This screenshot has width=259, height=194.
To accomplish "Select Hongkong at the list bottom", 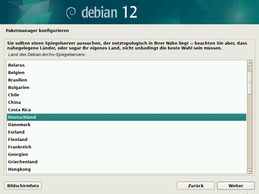I will point(19,169).
